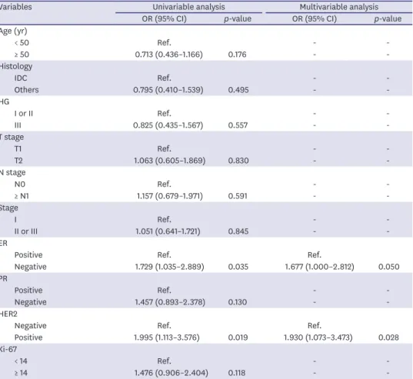This screenshot has width=413, height=379.
Task: Click the '1.729 (1.035–2.889)' cell
Action: click(x=170, y=267)
